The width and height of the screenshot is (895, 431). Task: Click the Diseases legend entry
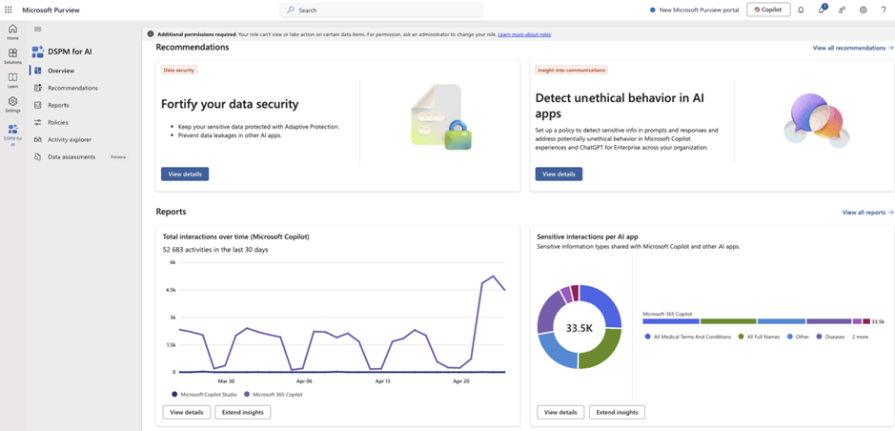coord(829,337)
